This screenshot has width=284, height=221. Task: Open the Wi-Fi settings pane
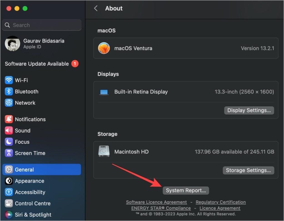click(x=42, y=80)
